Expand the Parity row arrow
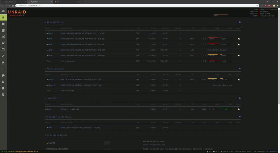 (x=46, y=33)
